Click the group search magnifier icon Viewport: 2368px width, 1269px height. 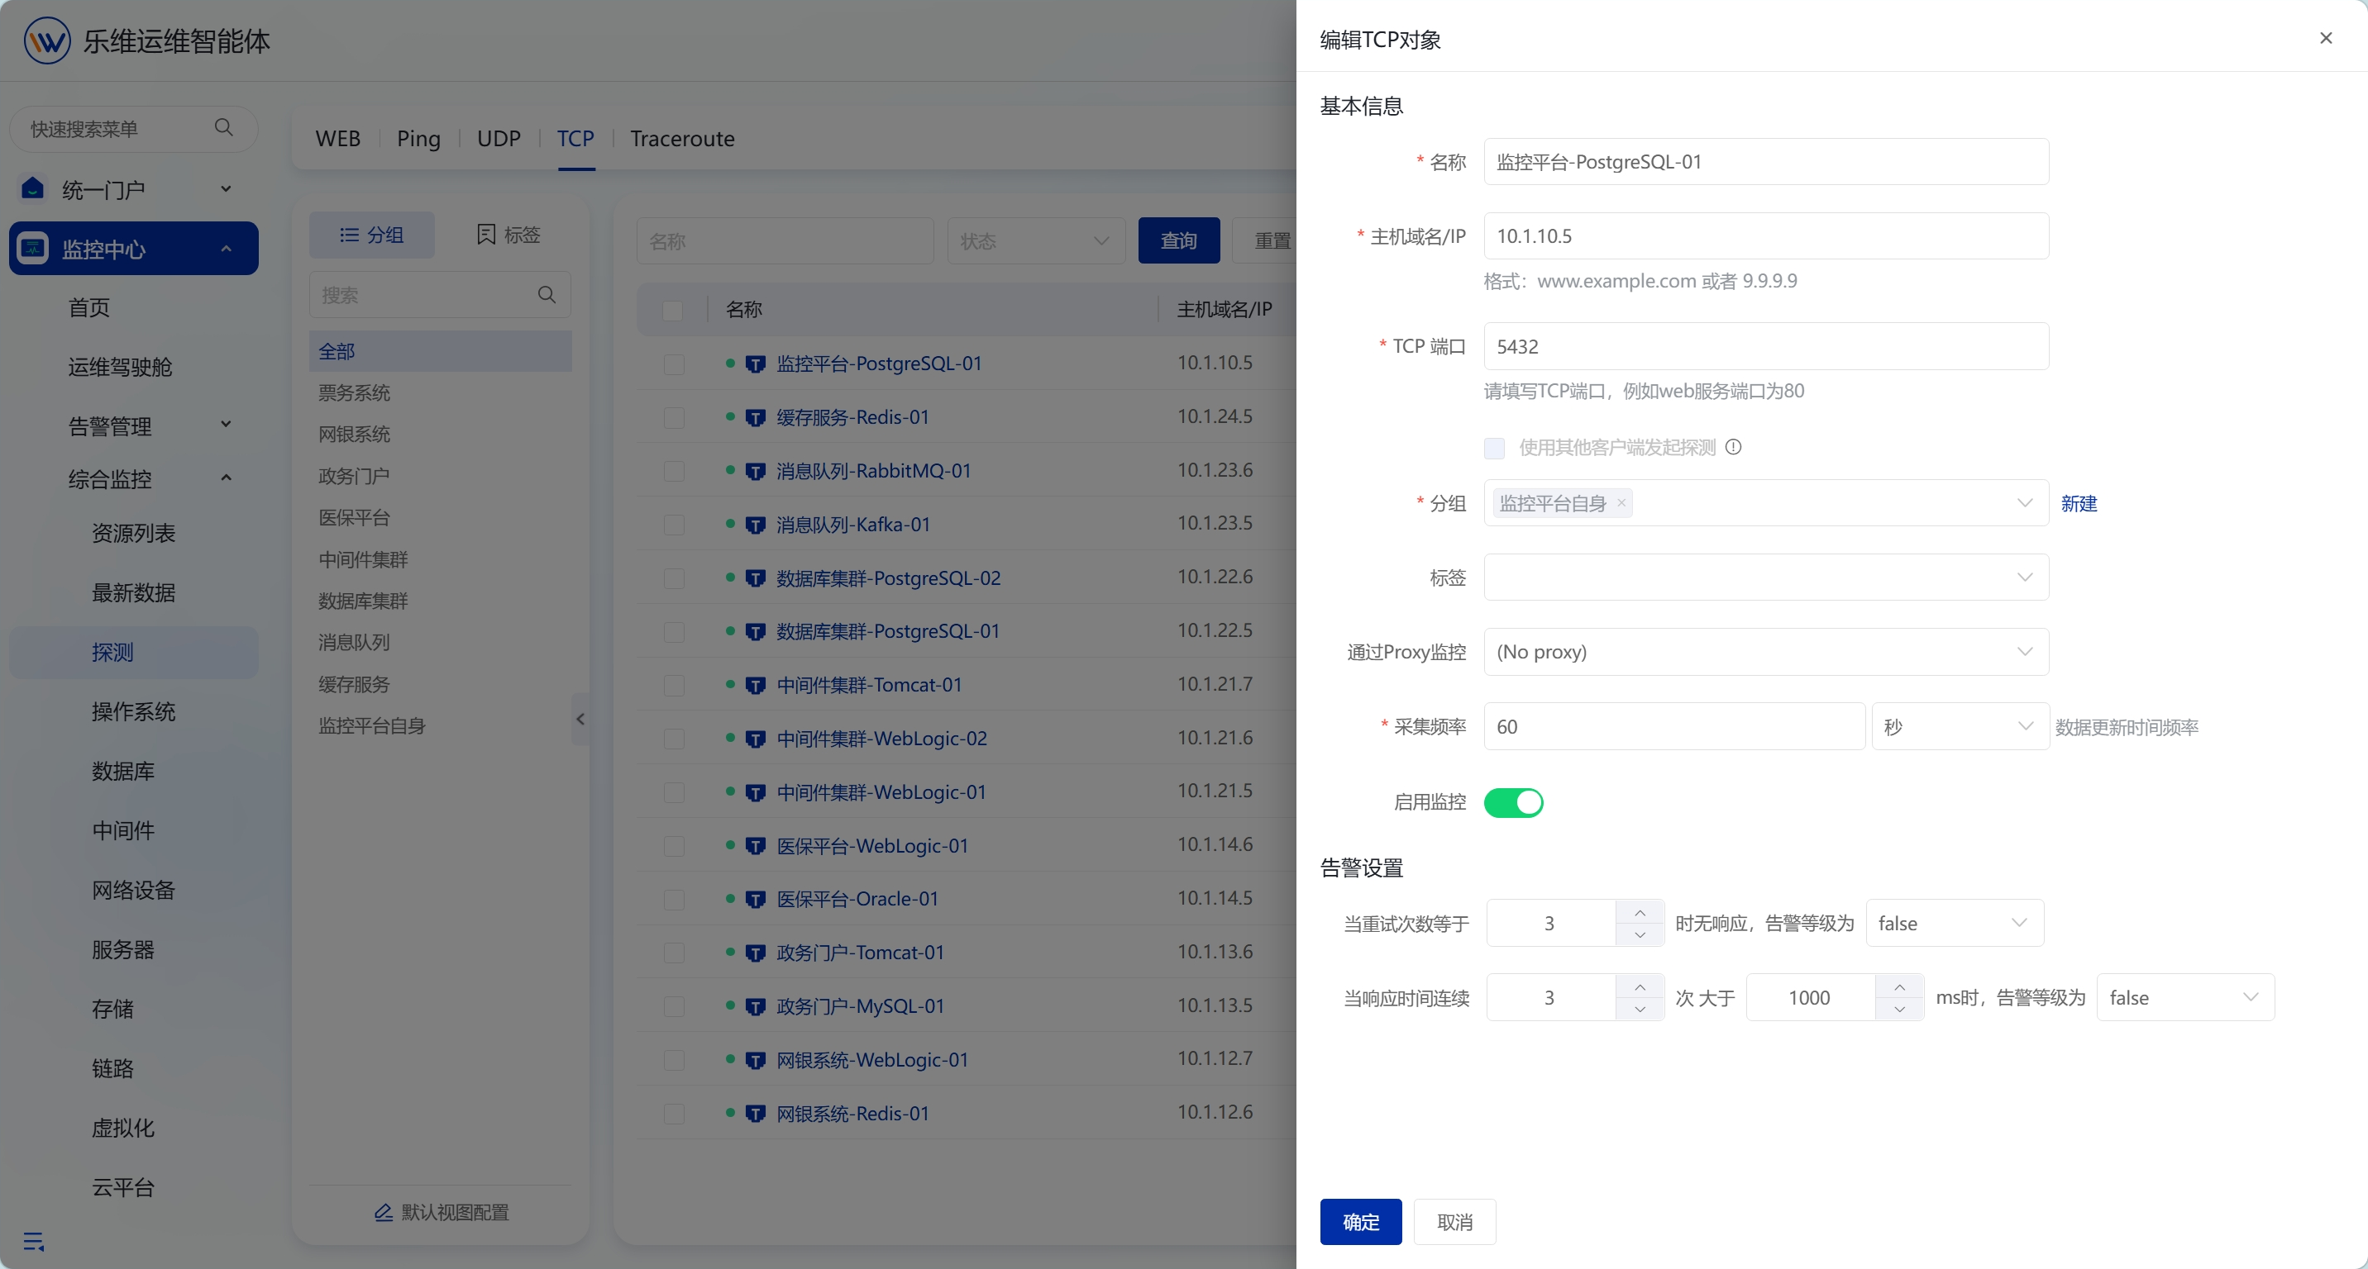point(547,295)
